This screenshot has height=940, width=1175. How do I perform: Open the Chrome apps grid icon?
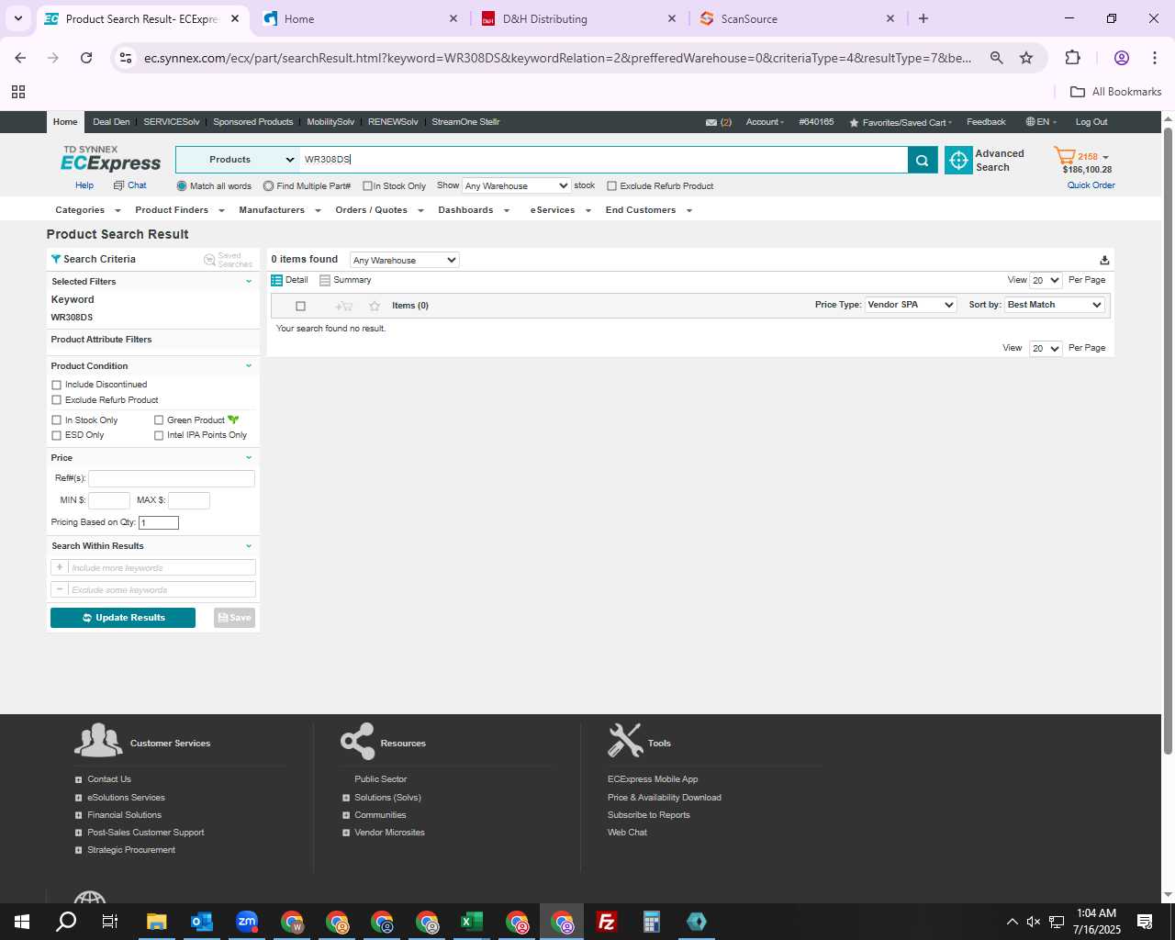pos(18,92)
